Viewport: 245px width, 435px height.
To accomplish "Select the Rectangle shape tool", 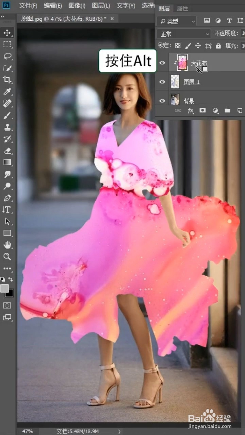I will tap(7, 233).
